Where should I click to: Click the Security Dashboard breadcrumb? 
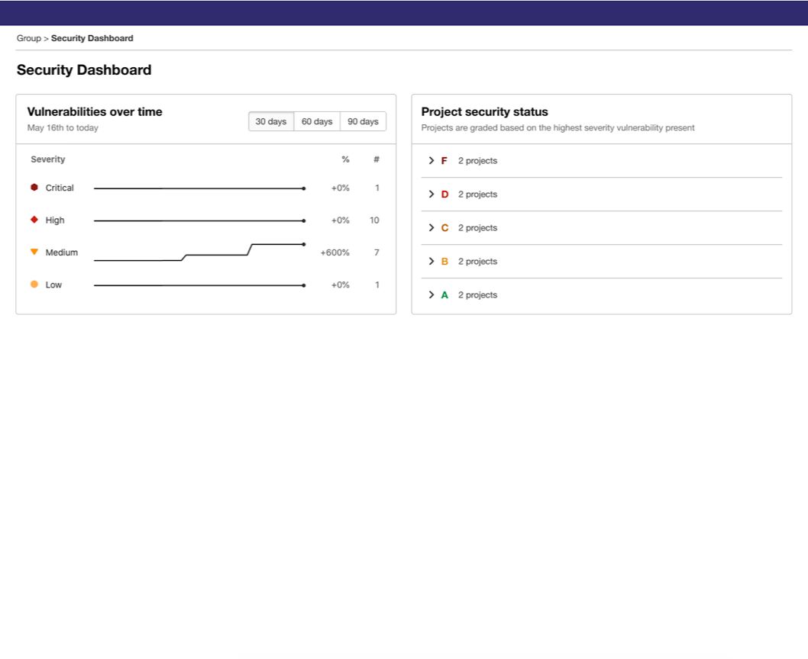(x=92, y=38)
